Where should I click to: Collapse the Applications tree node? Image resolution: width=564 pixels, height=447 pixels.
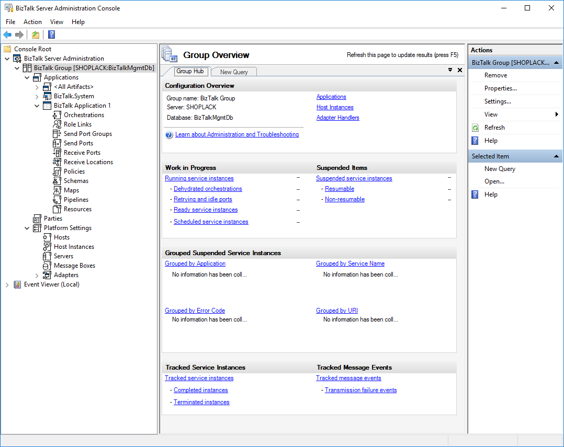click(x=27, y=77)
